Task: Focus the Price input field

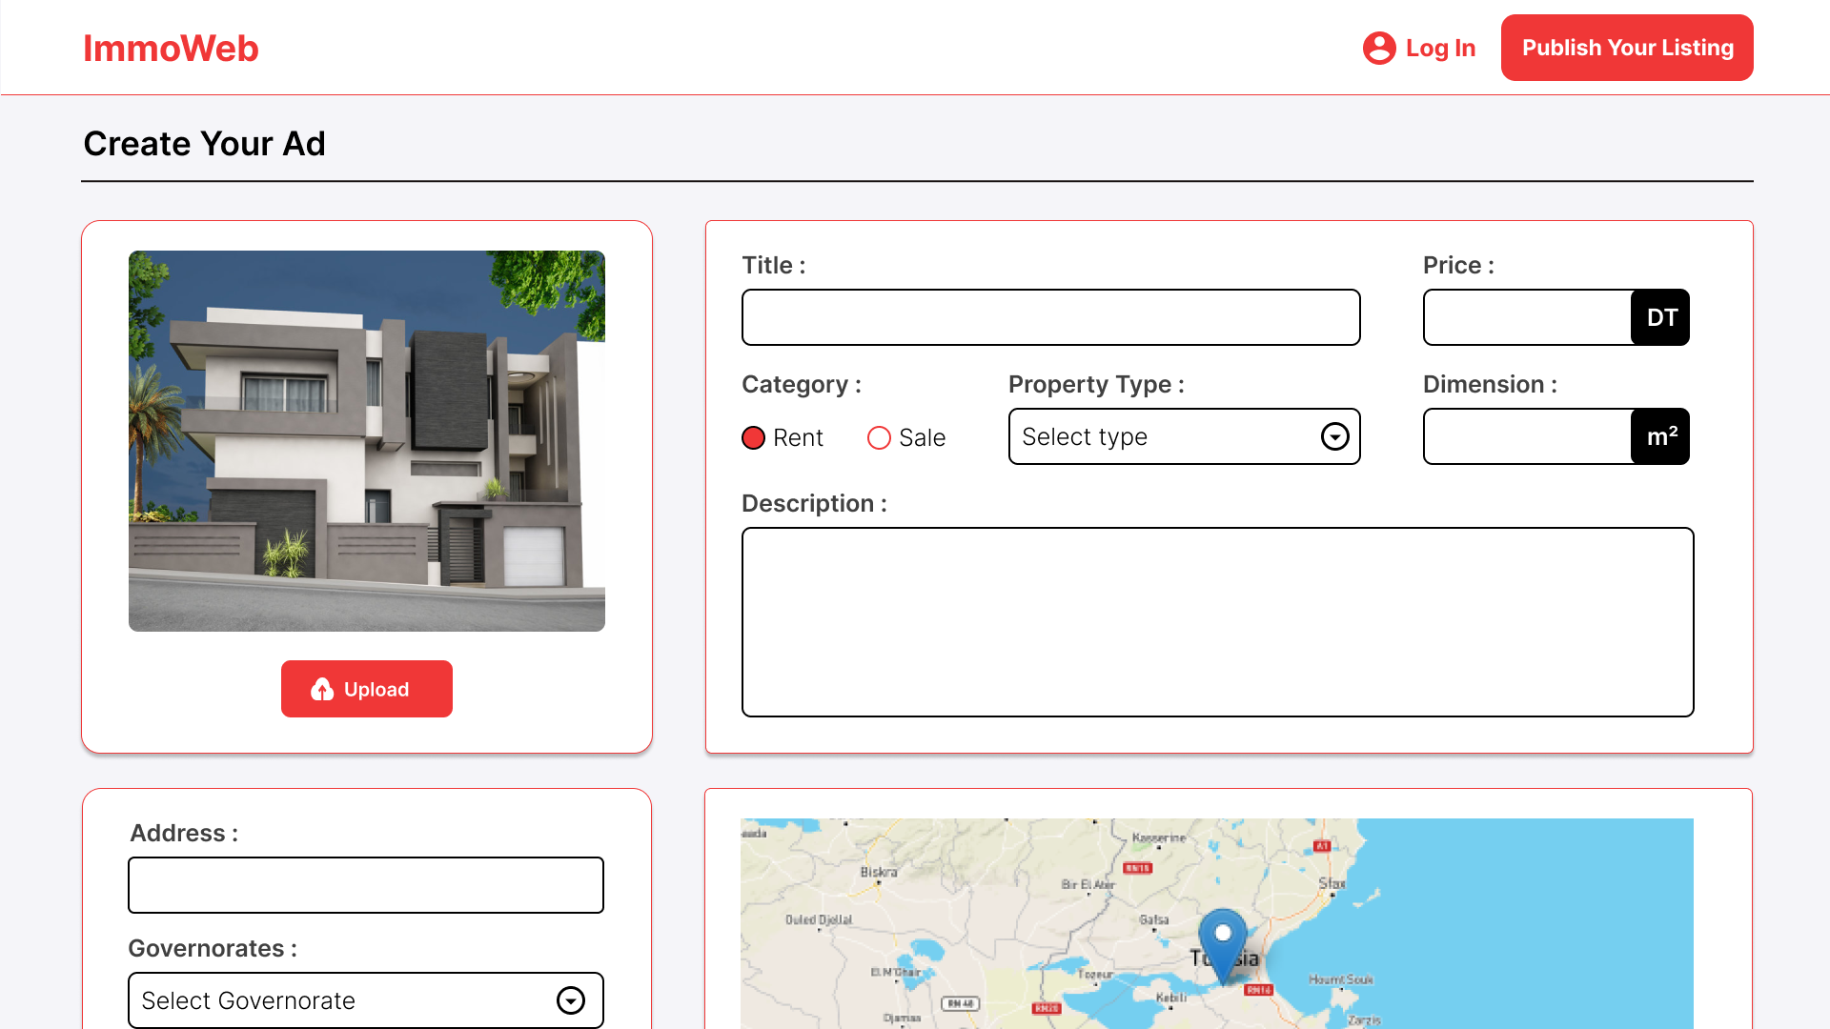Action: (x=1527, y=317)
